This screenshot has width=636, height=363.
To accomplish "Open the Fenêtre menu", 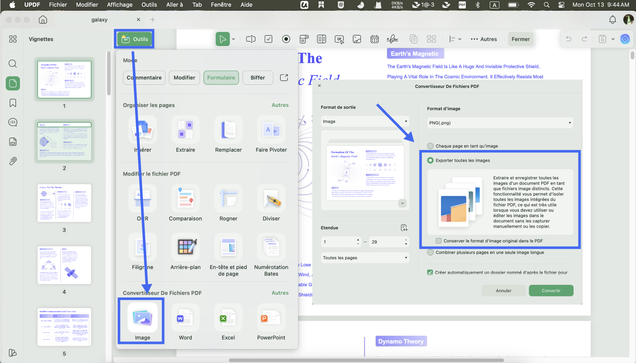I will (x=221, y=5).
